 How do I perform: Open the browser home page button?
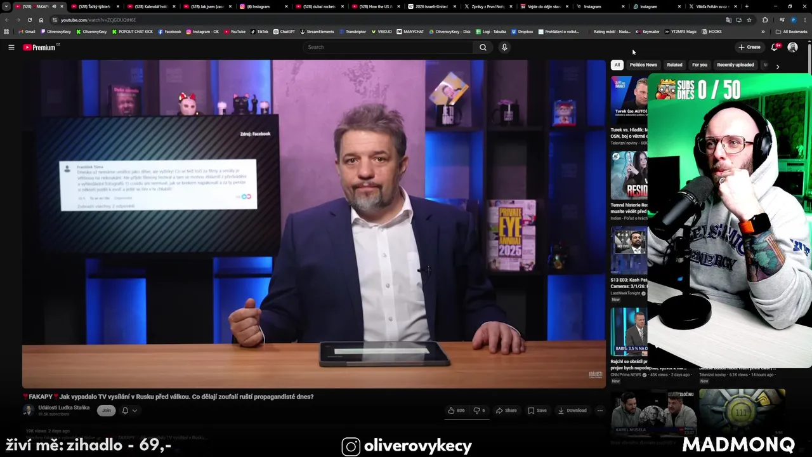coord(41,20)
